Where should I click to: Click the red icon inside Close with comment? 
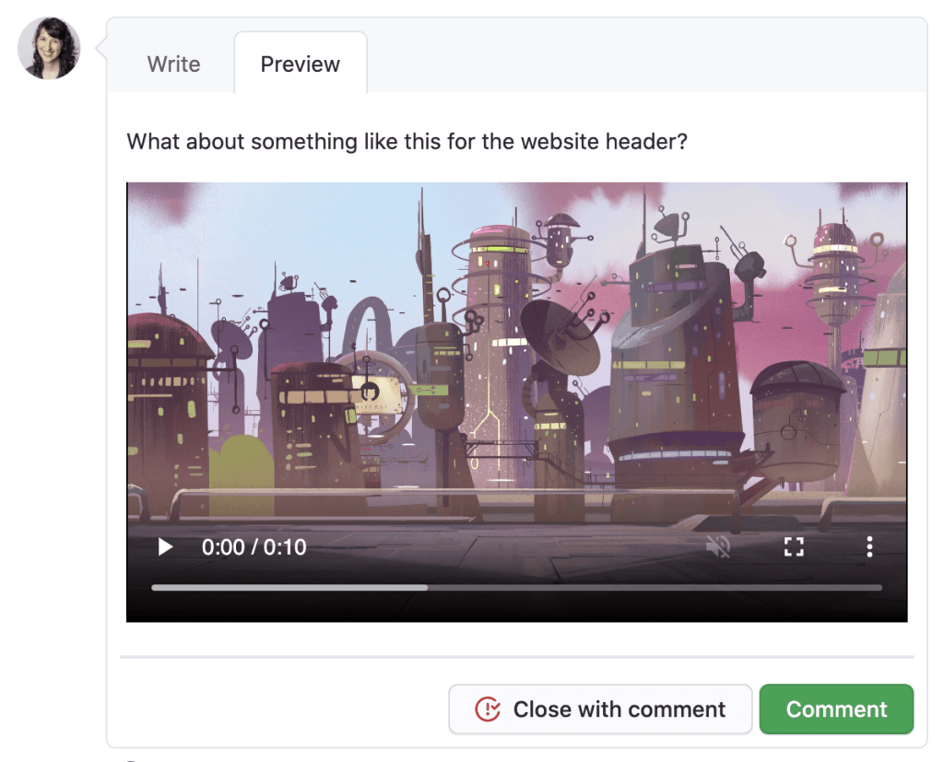(x=487, y=709)
